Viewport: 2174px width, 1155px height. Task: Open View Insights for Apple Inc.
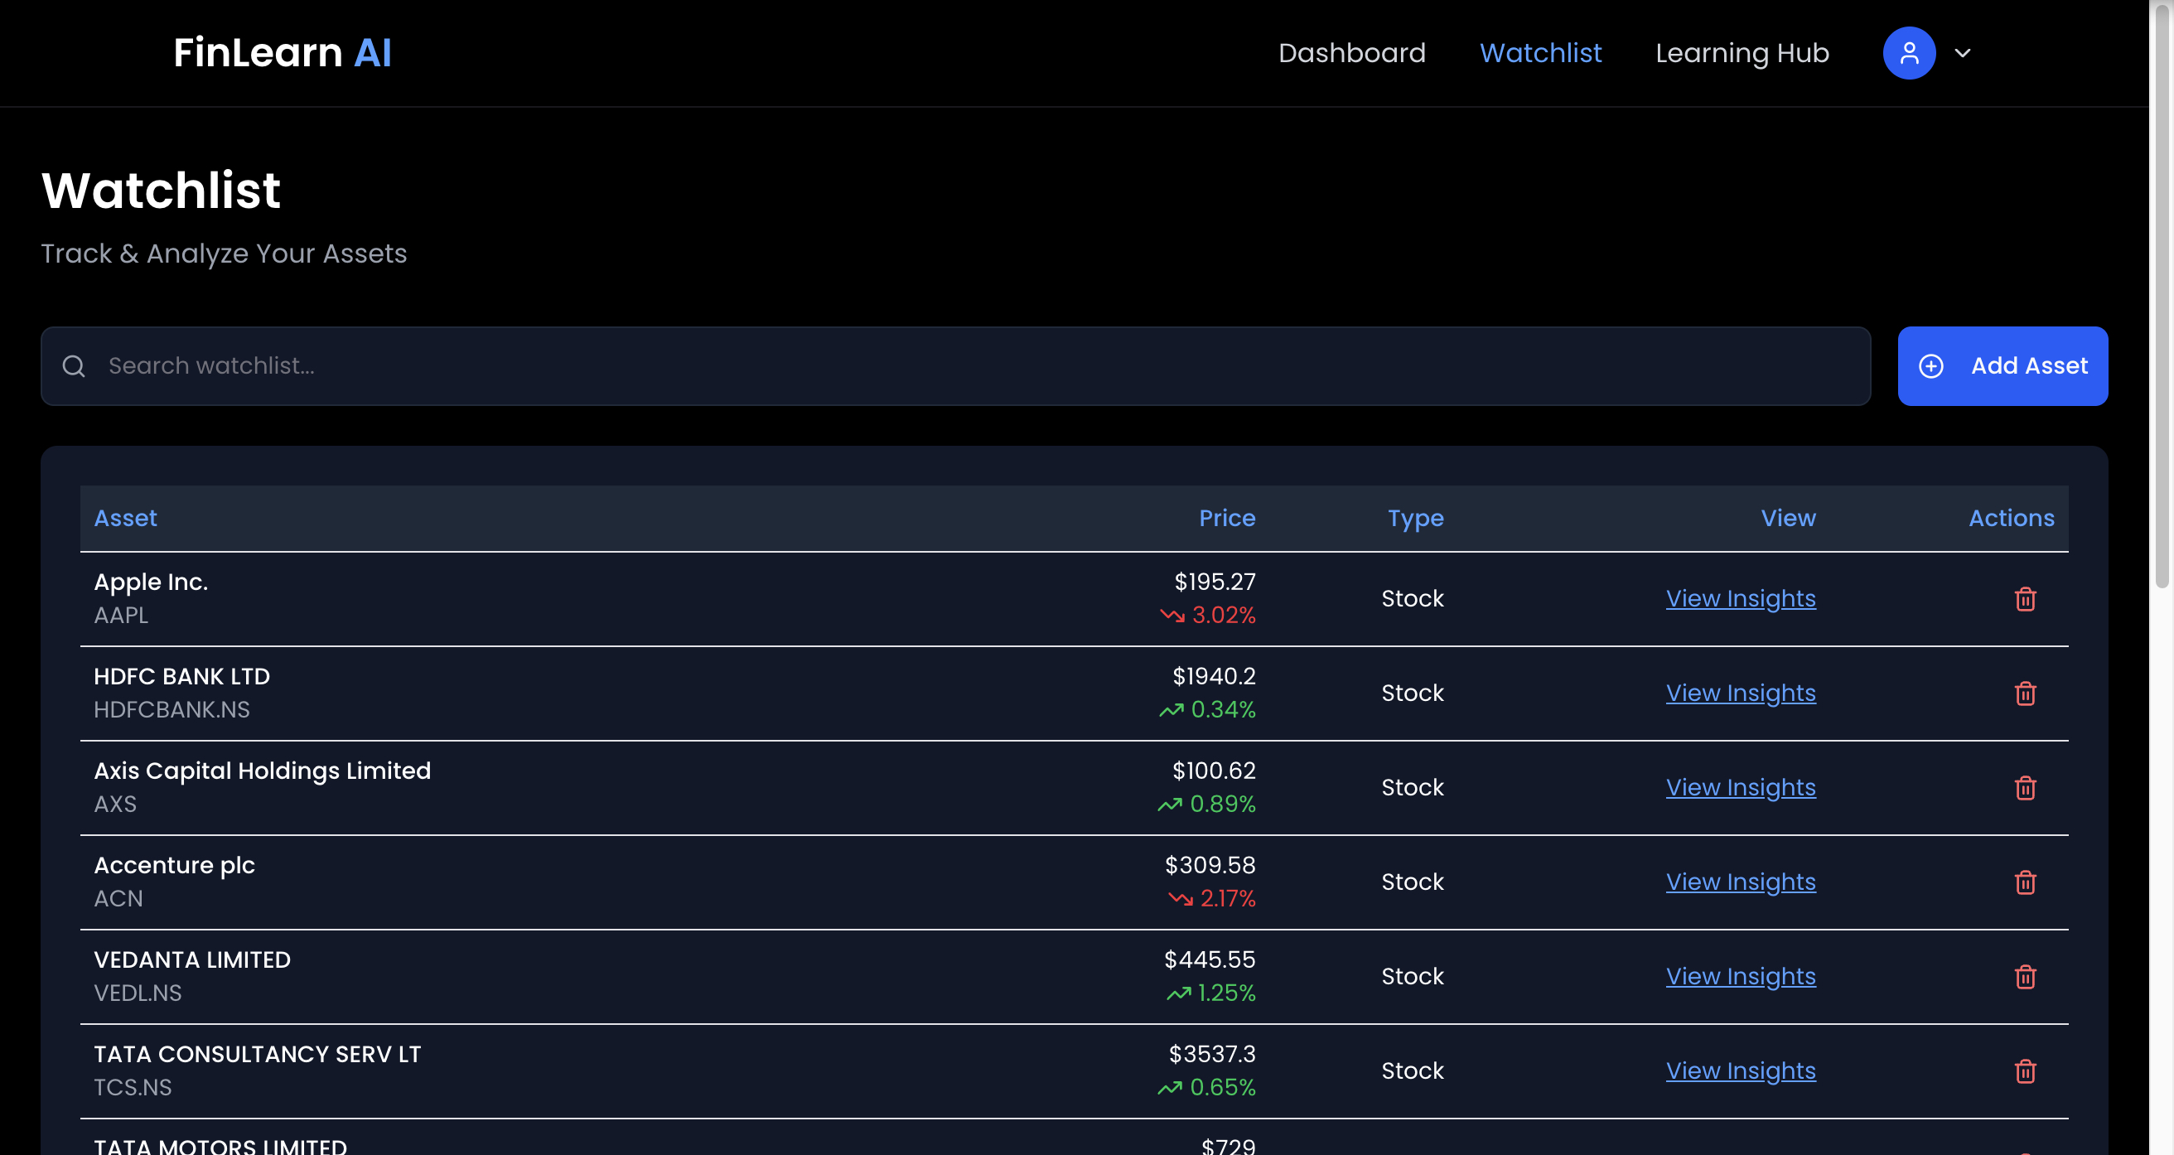1739,598
